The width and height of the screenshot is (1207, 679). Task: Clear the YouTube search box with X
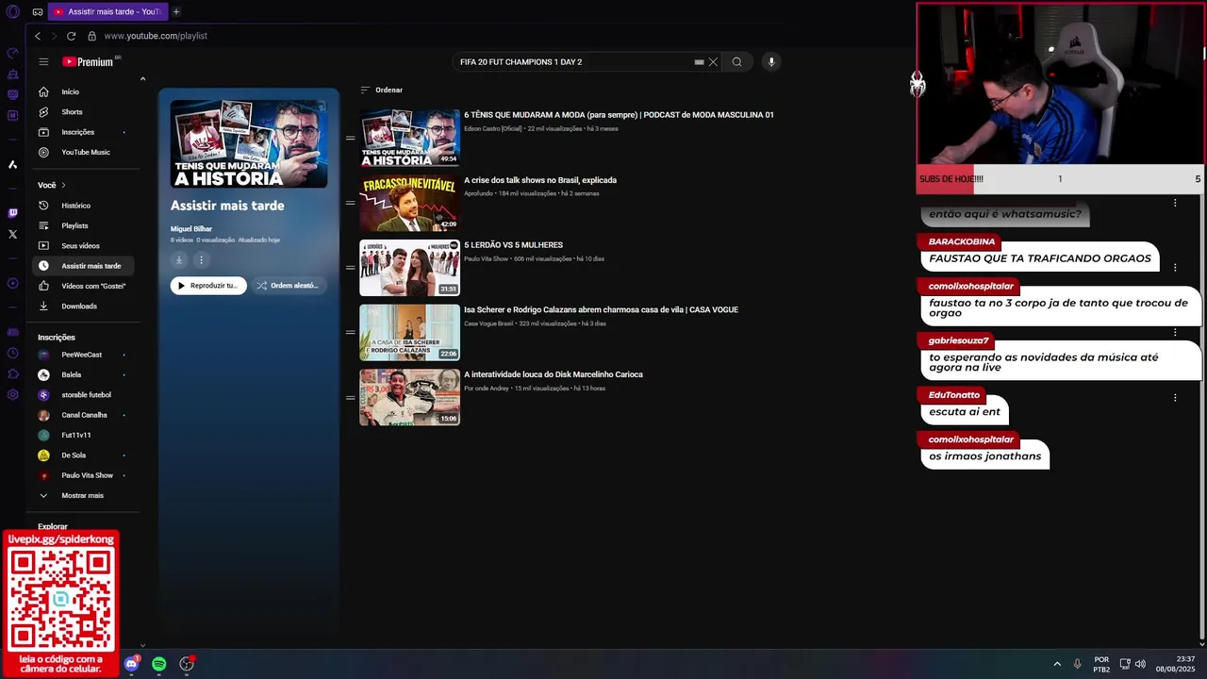coord(713,62)
